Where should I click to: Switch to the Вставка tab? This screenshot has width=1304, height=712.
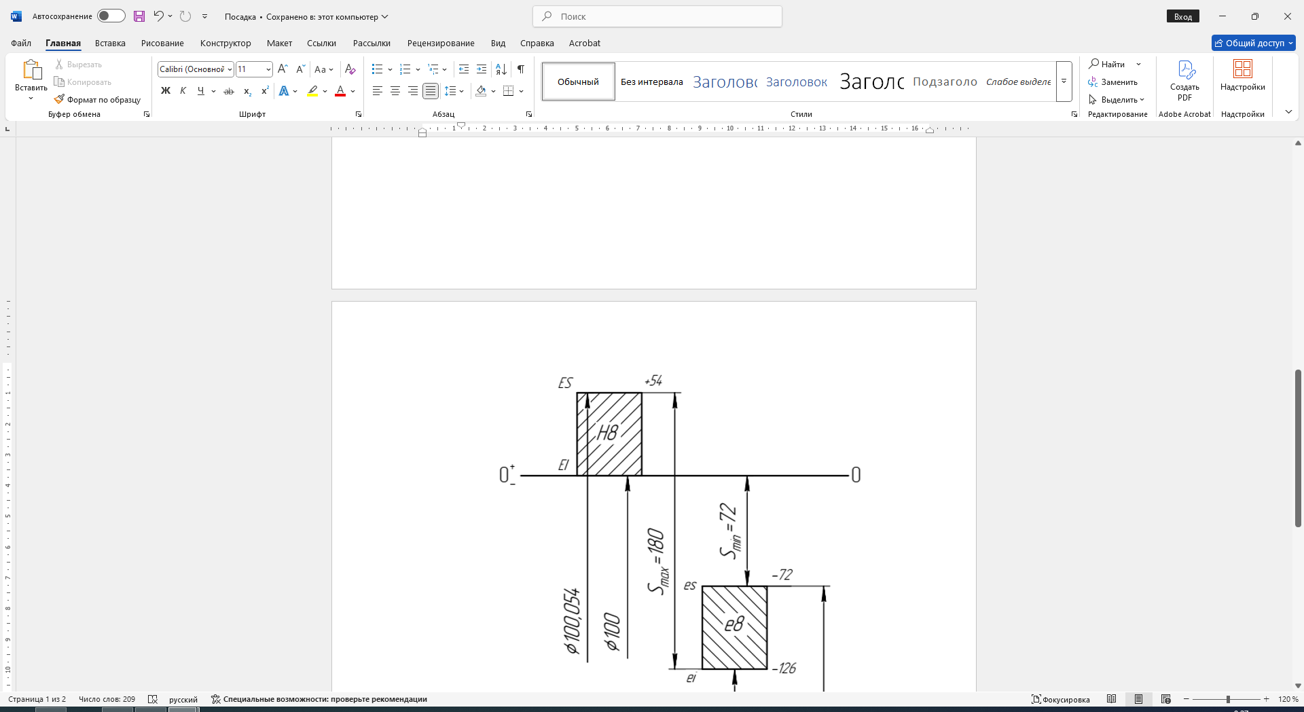coord(110,43)
